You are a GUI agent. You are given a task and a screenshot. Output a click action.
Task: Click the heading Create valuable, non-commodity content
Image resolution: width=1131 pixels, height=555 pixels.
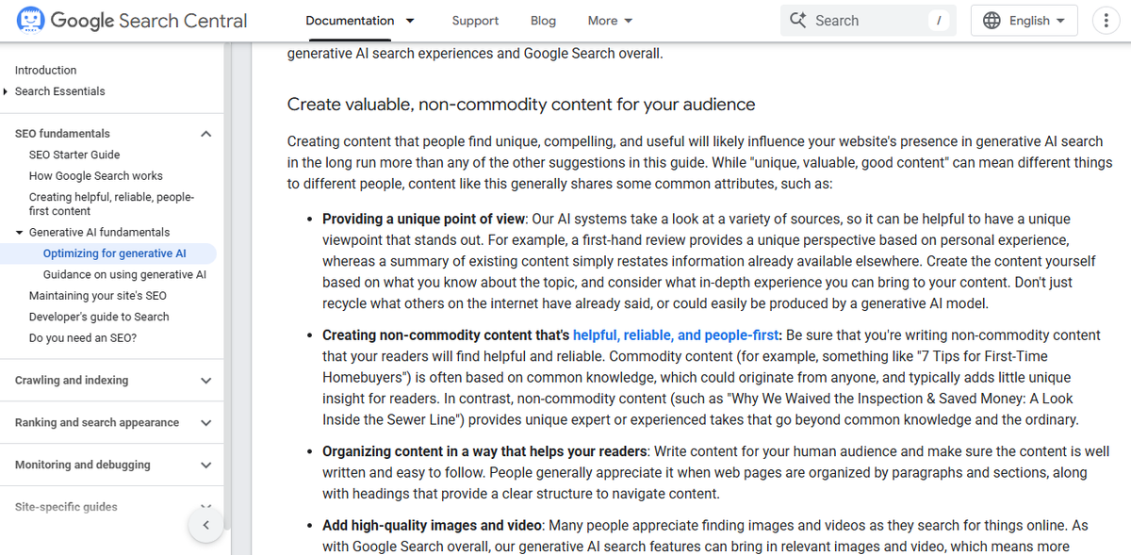pyautogui.click(x=521, y=104)
